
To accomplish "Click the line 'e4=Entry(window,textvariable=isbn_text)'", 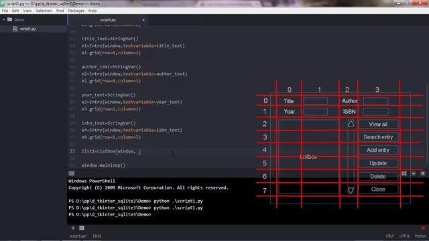I will pyautogui.click(x=131, y=130).
